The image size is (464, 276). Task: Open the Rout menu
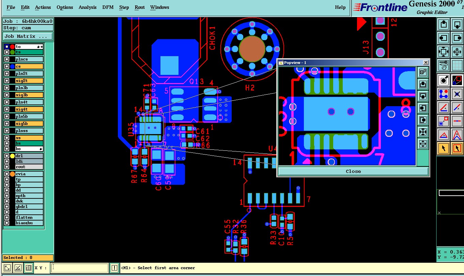(x=140, y=7)
